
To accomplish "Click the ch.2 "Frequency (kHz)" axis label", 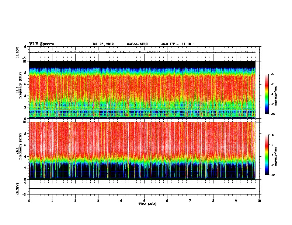I will tap(20, 146).
